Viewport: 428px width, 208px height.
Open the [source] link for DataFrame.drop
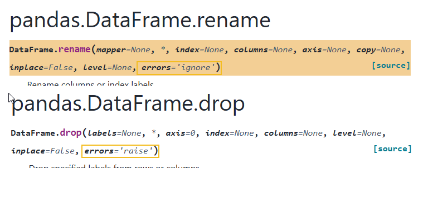pos(392,148)
